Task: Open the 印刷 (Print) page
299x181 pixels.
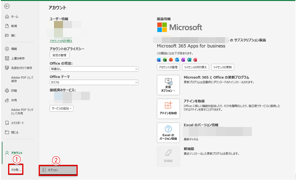Action: [14, 90]
